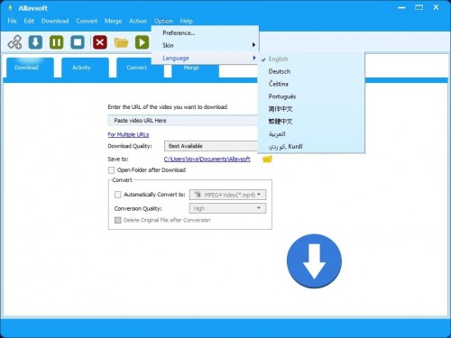The width and height of the screenshot is (451, 338).
Task: Click the For Multiple URLs link
Action: point(128,134)
